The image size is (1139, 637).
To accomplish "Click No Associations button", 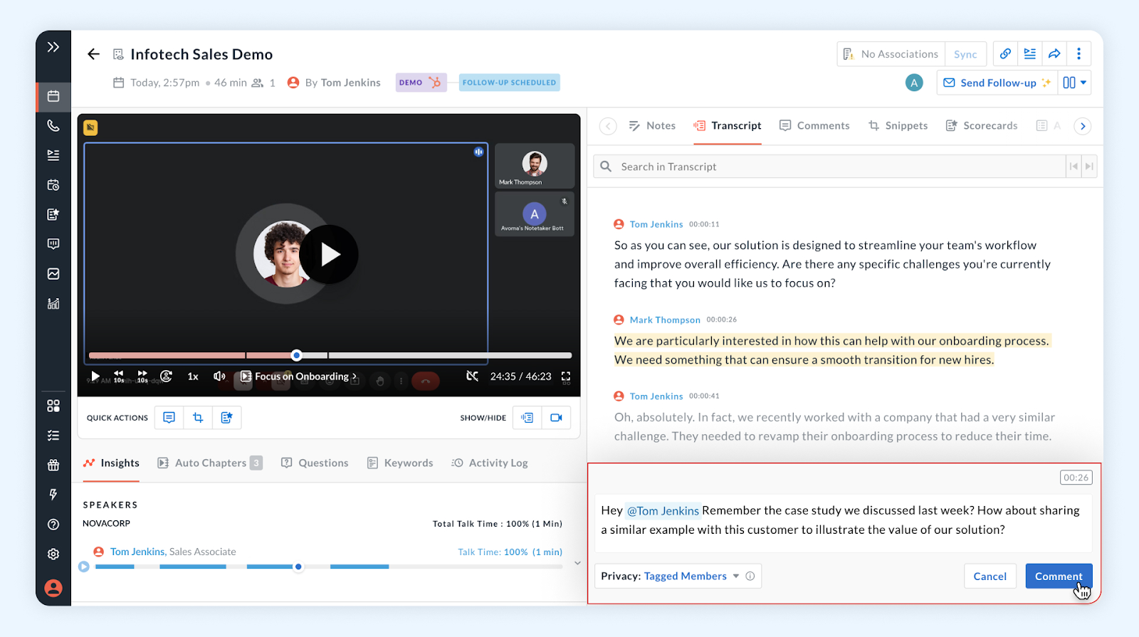I will click(x=891, y=54).
